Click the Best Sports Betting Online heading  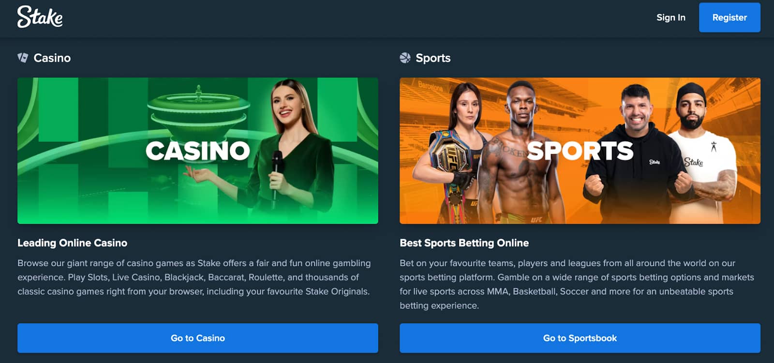[464, 243]
